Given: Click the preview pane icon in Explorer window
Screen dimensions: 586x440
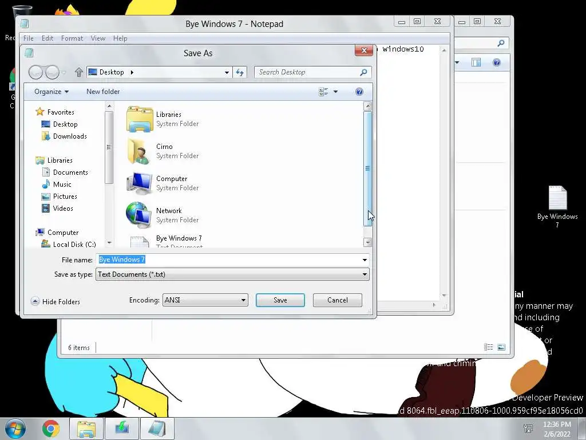Looking at the screenshot, I should [476, 62].
